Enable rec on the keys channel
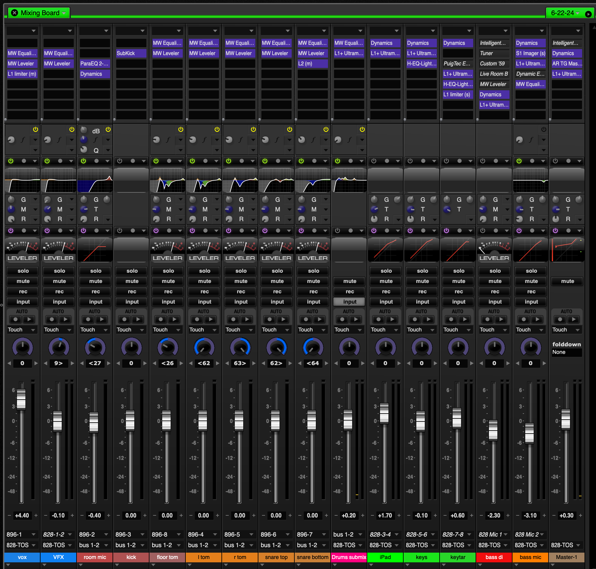Screen dimensions: 596x569 pos(422,291)
